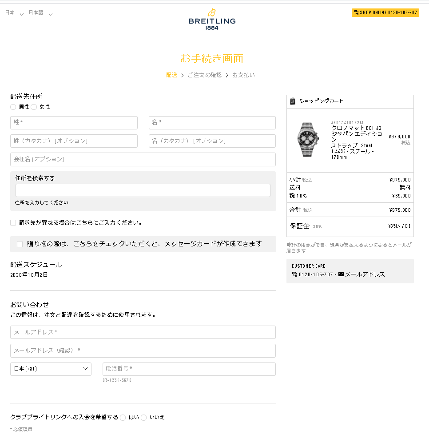Focus the メールアドレス email field
This screenshot has height=435, width=429.
point(143,332)
